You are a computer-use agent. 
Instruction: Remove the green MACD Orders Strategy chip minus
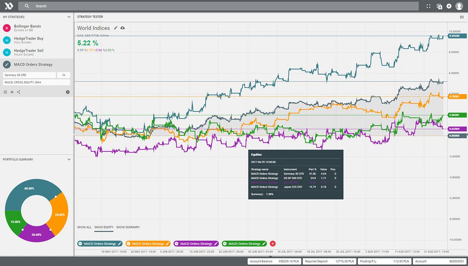tap(225, 244)
